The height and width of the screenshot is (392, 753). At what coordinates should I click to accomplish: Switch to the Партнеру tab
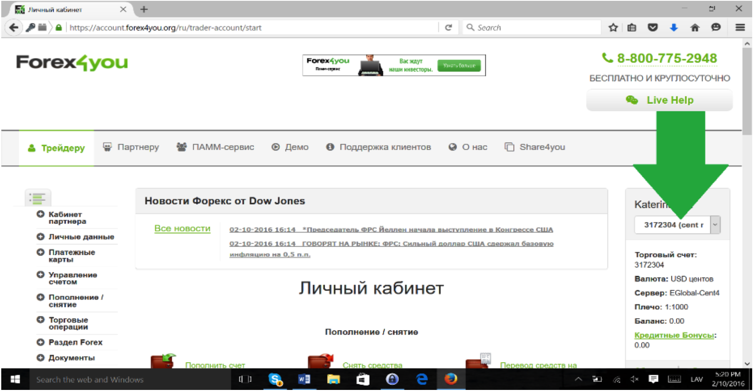(131, 147)
